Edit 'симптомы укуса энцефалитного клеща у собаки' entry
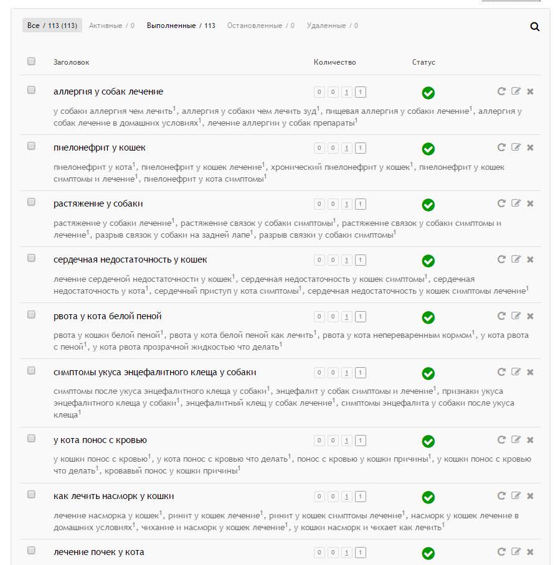Image resolution: width=558 pixels, height=565 pixels. tap(516, 372)
